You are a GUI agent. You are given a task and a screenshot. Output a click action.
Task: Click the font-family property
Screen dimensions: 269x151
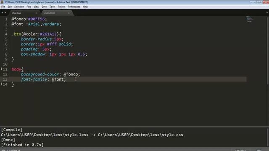(x=34, y=79)
